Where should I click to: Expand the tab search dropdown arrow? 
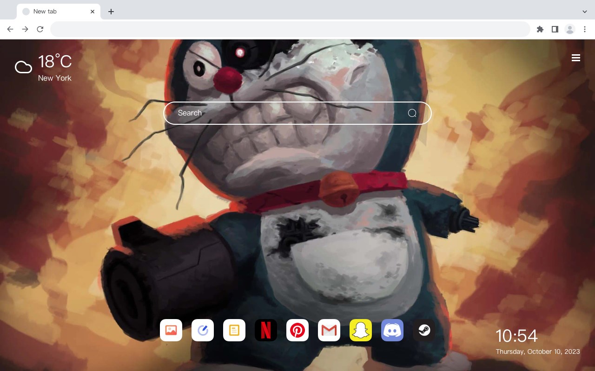tap(585, 12)
